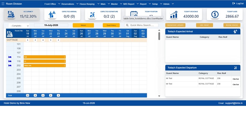The image size is (246, 131).
Task: Click the chevron next to Admin
Action: pos(173,4)
